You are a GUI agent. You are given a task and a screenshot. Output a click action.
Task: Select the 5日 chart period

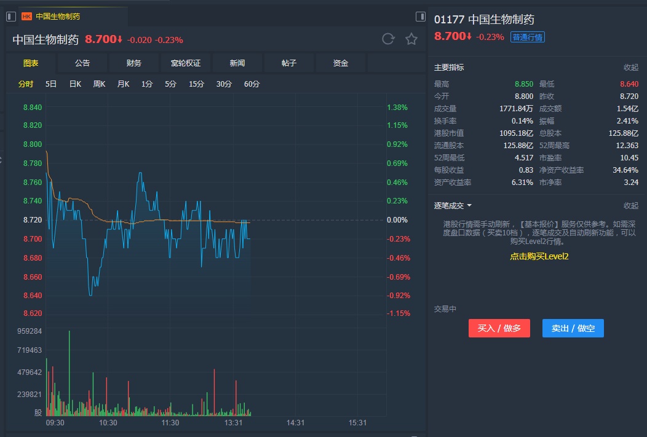[x=51, y=84]
